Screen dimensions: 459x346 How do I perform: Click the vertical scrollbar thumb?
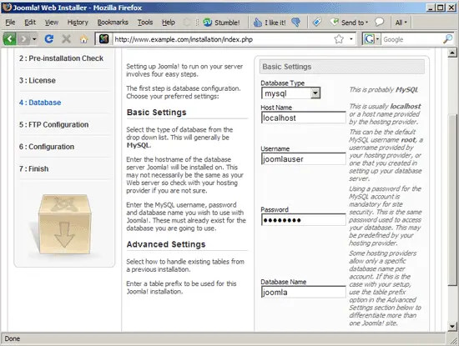452,200
